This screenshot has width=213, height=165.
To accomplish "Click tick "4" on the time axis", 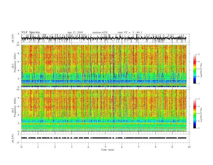I will pyautogui.click(x=88, y=147).
